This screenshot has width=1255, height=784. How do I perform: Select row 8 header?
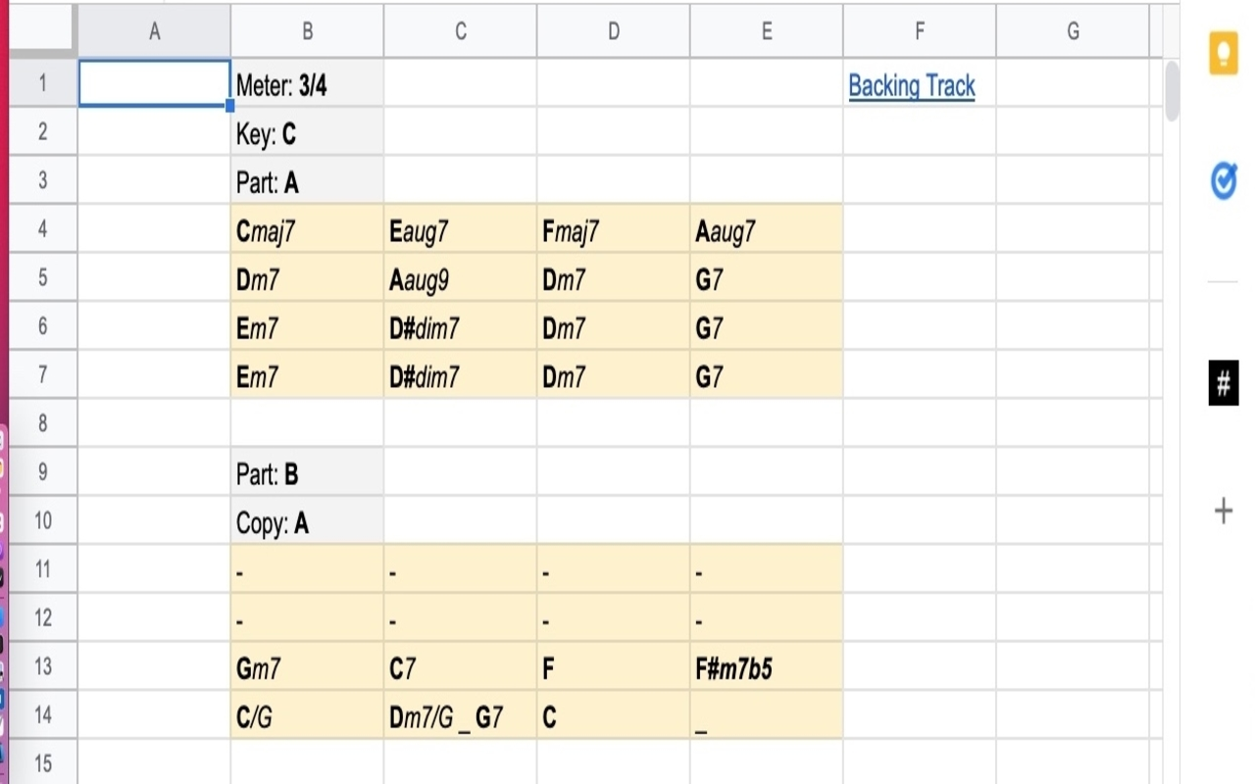tap(42, 423)
